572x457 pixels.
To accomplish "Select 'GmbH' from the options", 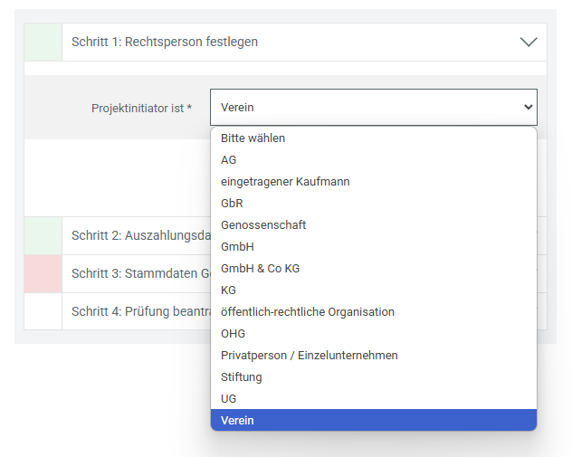I will [237, 247].
